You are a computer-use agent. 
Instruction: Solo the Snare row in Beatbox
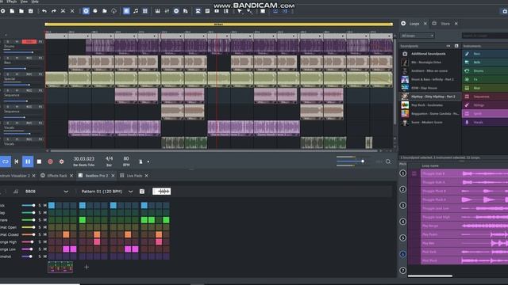(x=40, y=220)
